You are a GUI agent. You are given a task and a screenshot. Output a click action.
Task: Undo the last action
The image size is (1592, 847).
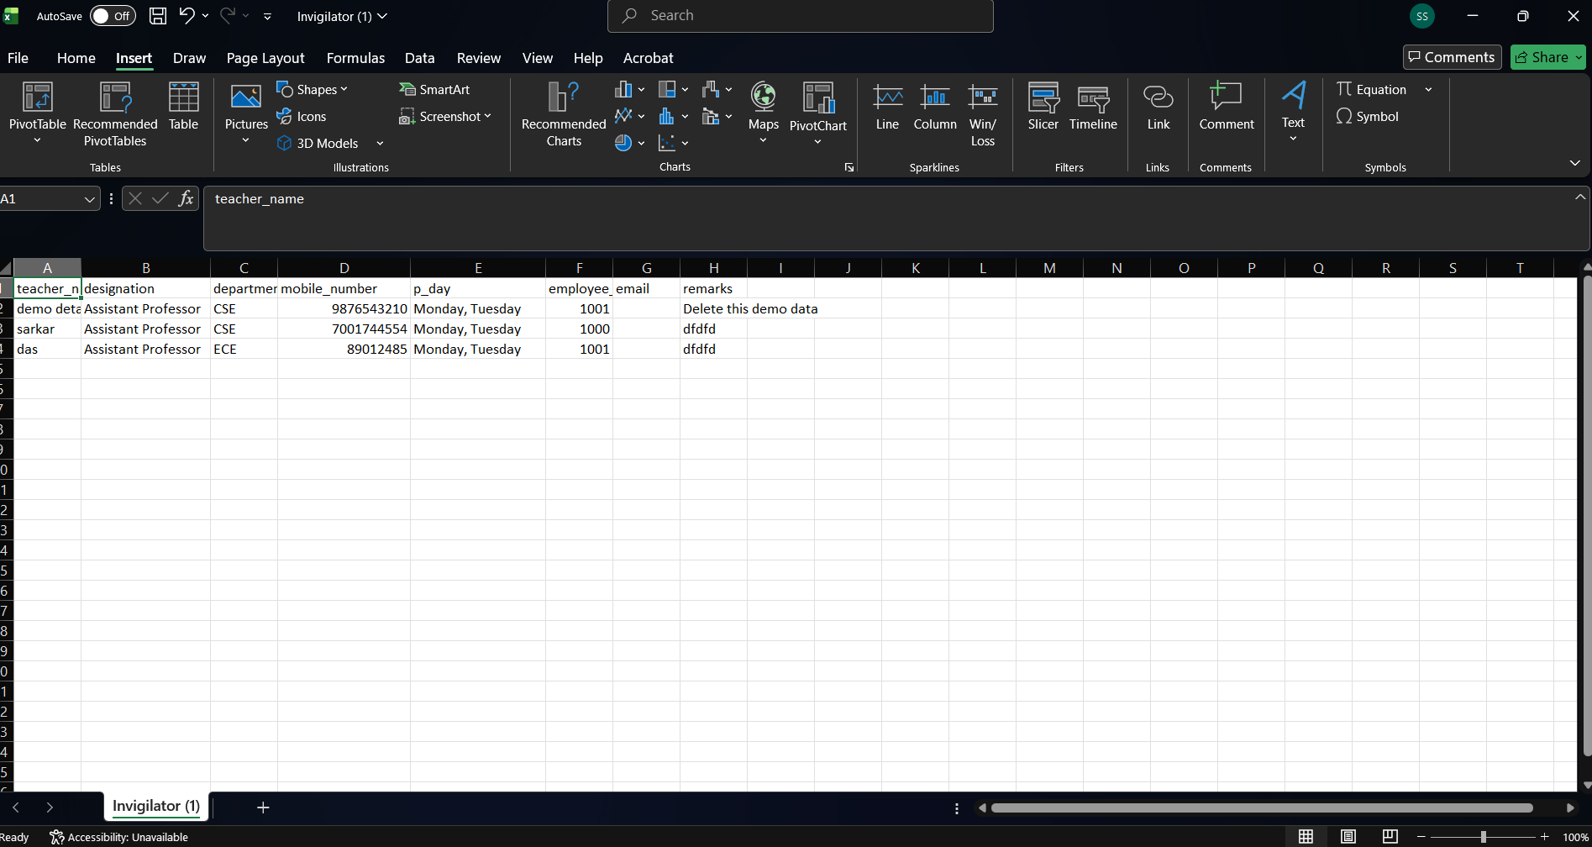(x=187, y=15)
